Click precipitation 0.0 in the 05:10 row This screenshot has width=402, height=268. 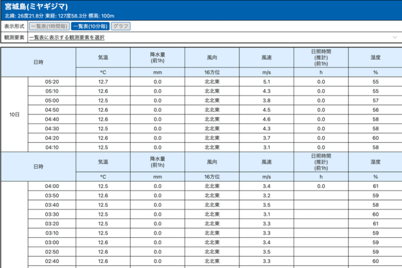(158, 91)
